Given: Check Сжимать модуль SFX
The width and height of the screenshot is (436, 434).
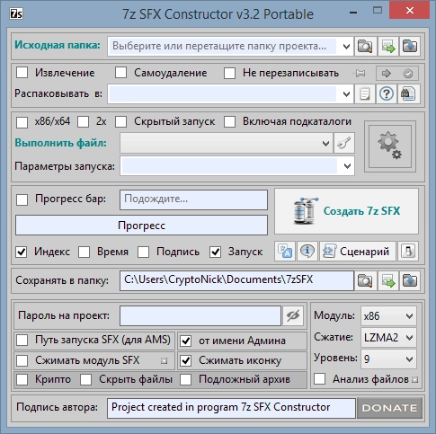Looking at the screenshot, I should (x=22, y=360).
